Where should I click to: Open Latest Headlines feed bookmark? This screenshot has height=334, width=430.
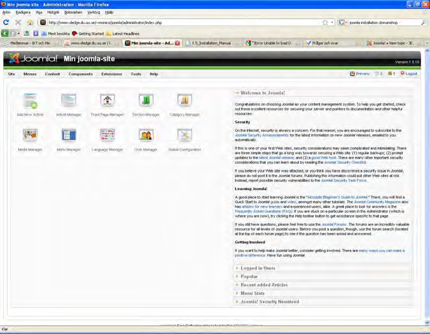122,33
